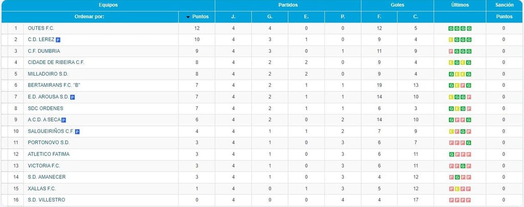Select the BERTAMIRANS F.C. "B" row
524x207 pixels.
tap(262, 85)
